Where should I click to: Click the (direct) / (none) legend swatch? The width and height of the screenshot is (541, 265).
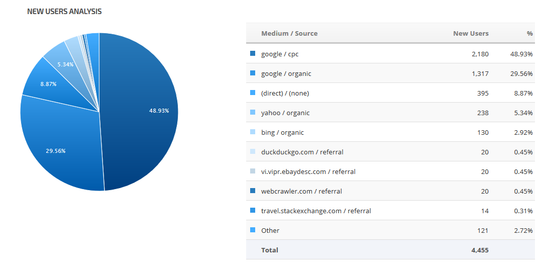[x=252, y=93]
